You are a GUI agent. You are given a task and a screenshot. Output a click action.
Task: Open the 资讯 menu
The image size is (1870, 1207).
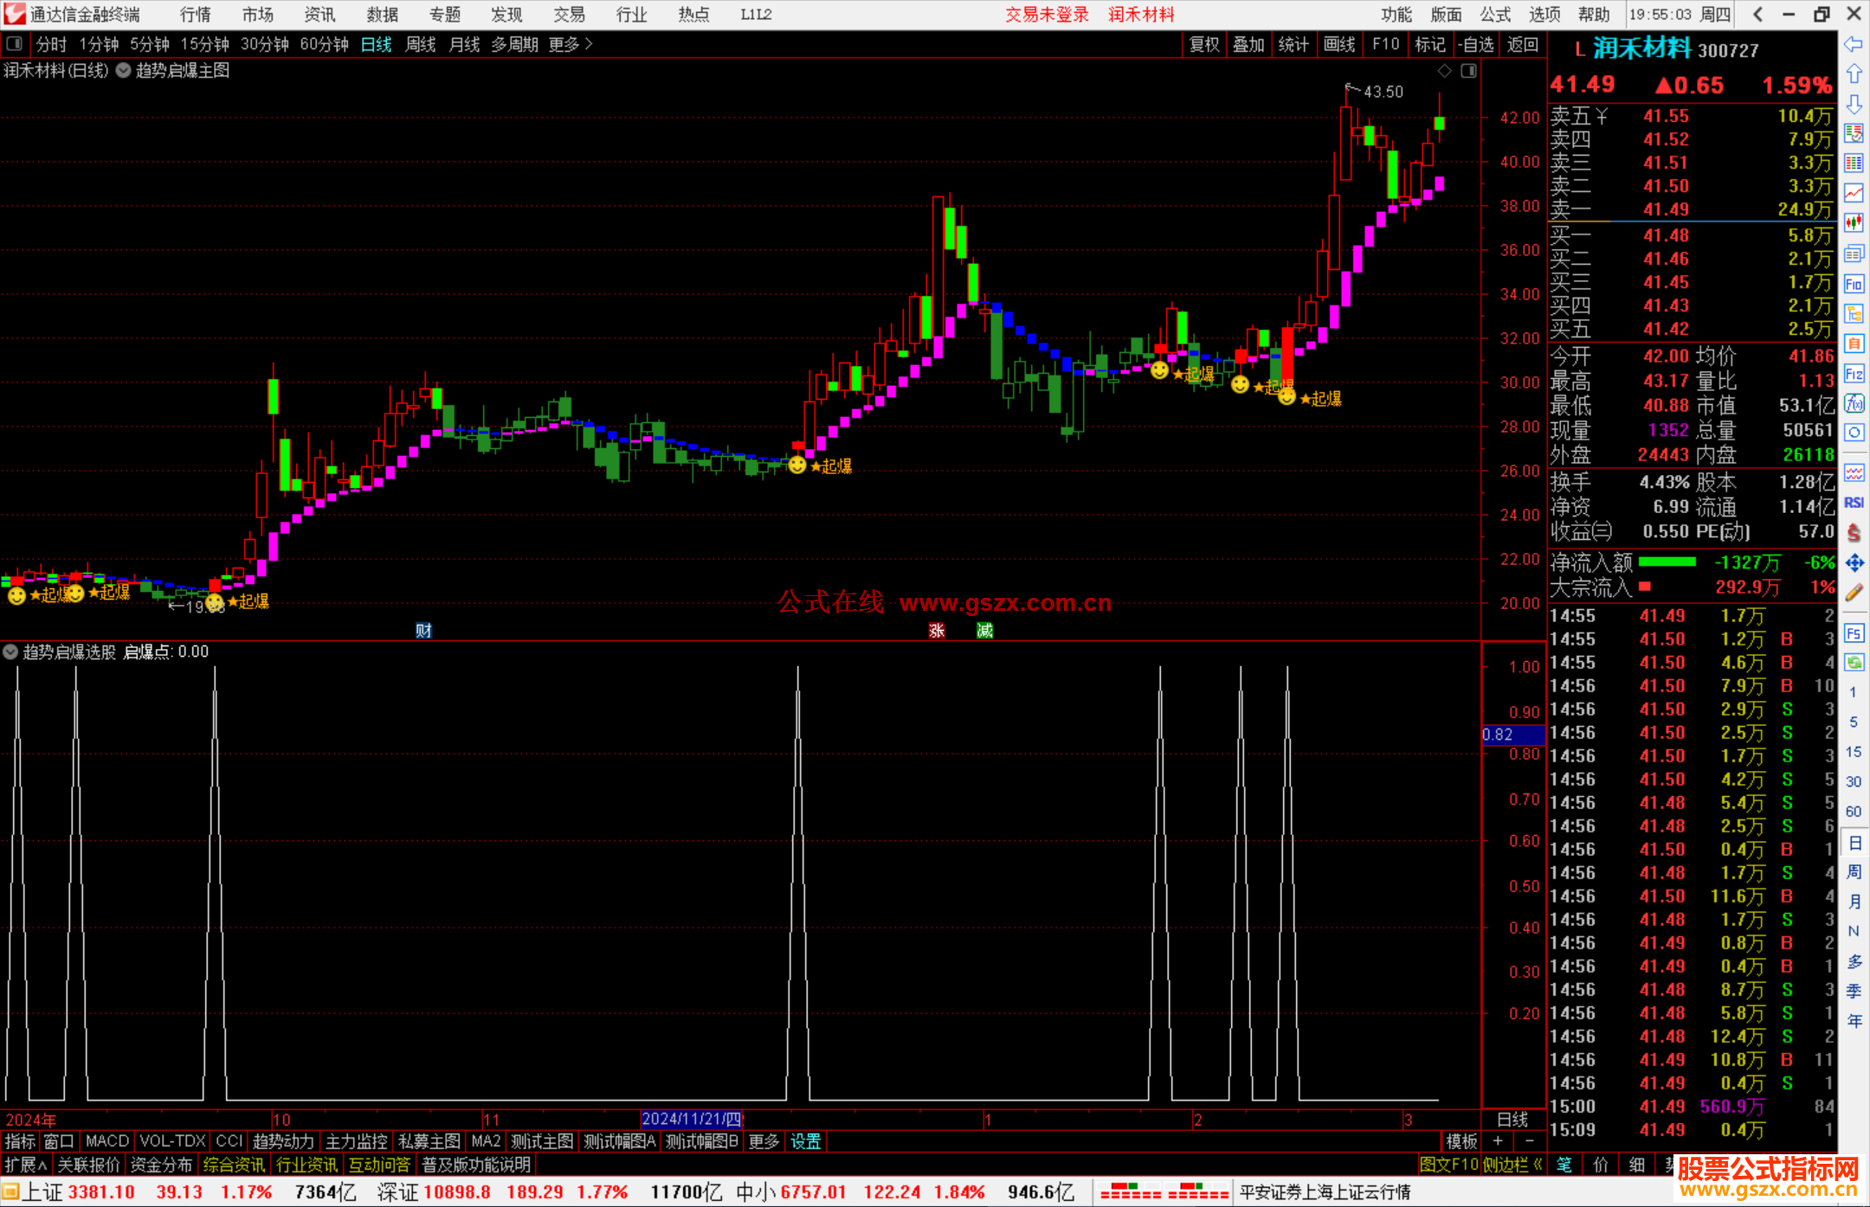point(319,15)
